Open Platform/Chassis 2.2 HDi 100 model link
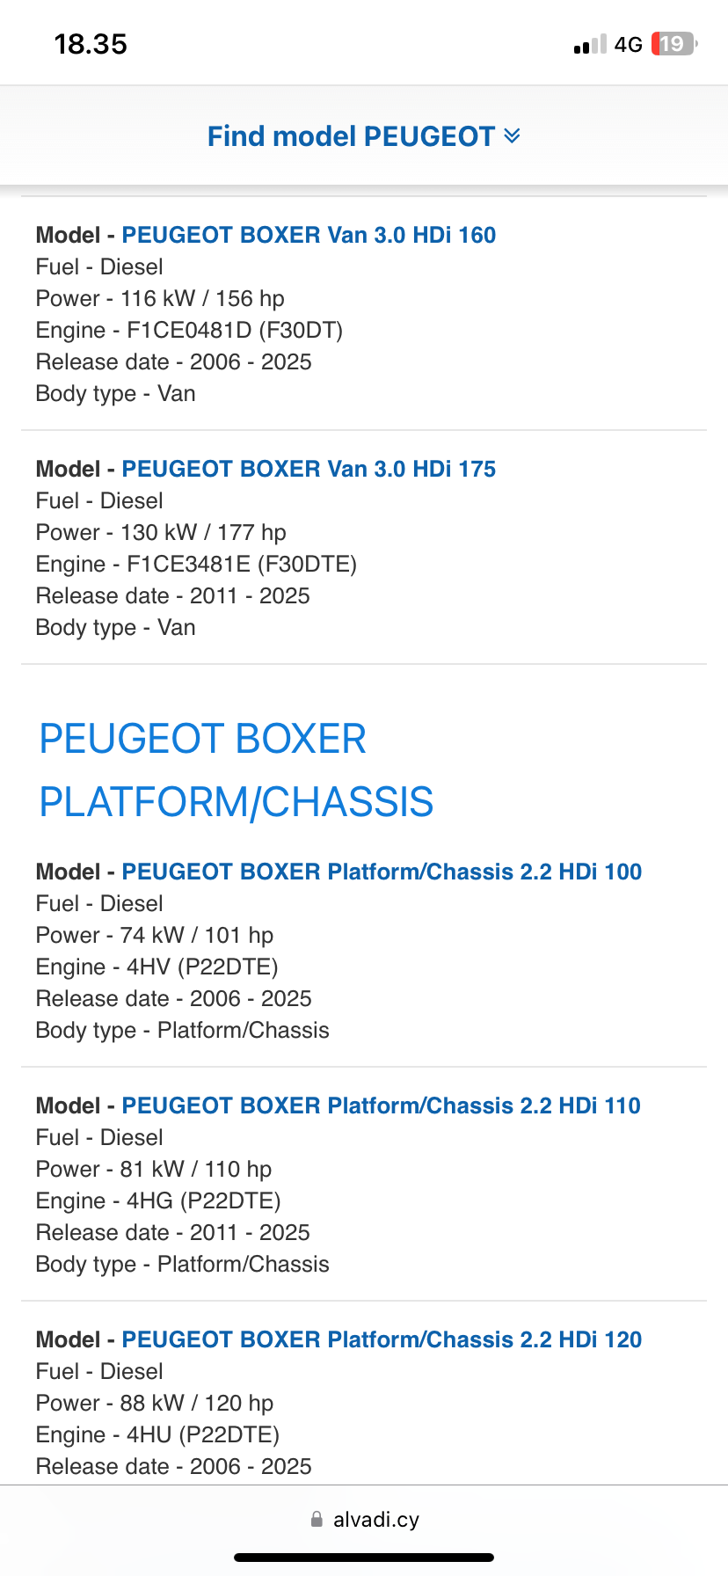The image size is (728, 1576). pos(382,872)
